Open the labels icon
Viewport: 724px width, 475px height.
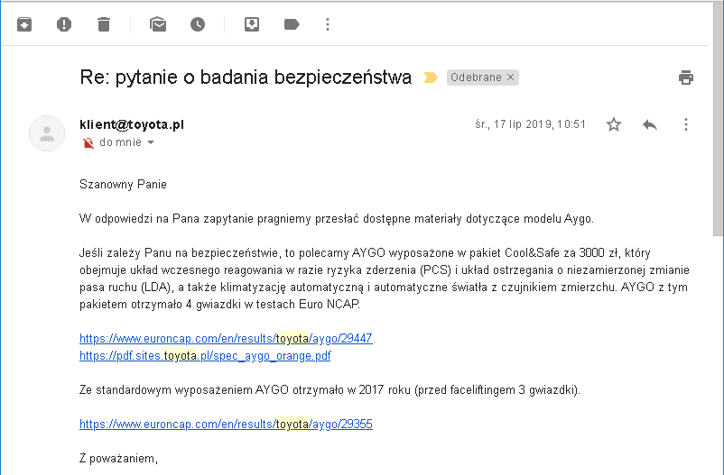pyautogui.click(x=292, y=24)
